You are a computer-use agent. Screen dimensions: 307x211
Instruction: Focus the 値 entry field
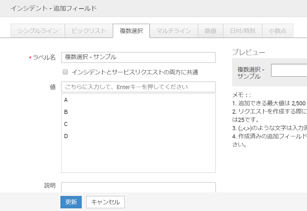pos(138,87)
